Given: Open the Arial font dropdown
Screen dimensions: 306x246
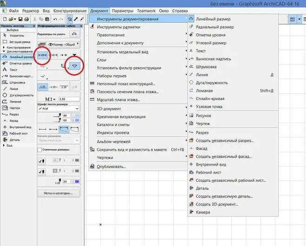Looking at the screenshot, I should point(77,109).
